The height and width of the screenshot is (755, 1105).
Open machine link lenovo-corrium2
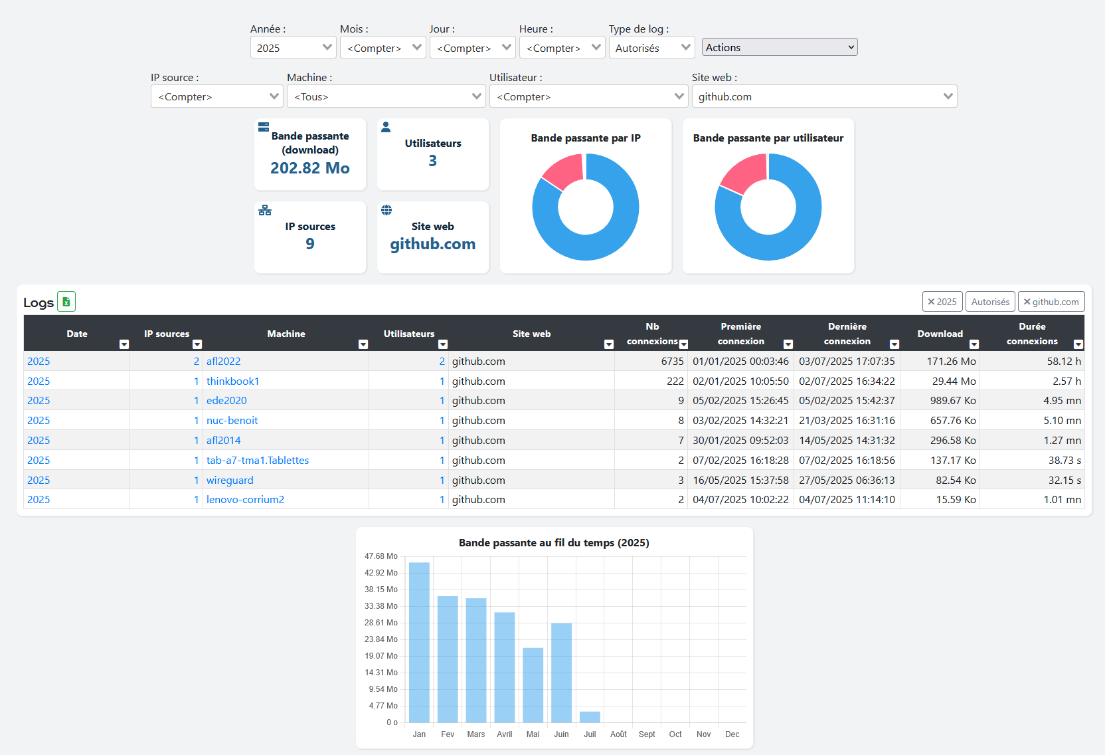pyautogui.click(x=245, y=500)
